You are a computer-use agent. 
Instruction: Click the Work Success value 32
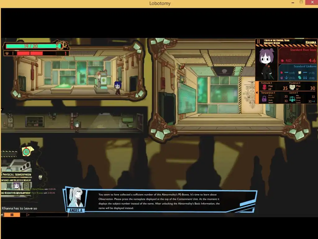click(286, 96)
